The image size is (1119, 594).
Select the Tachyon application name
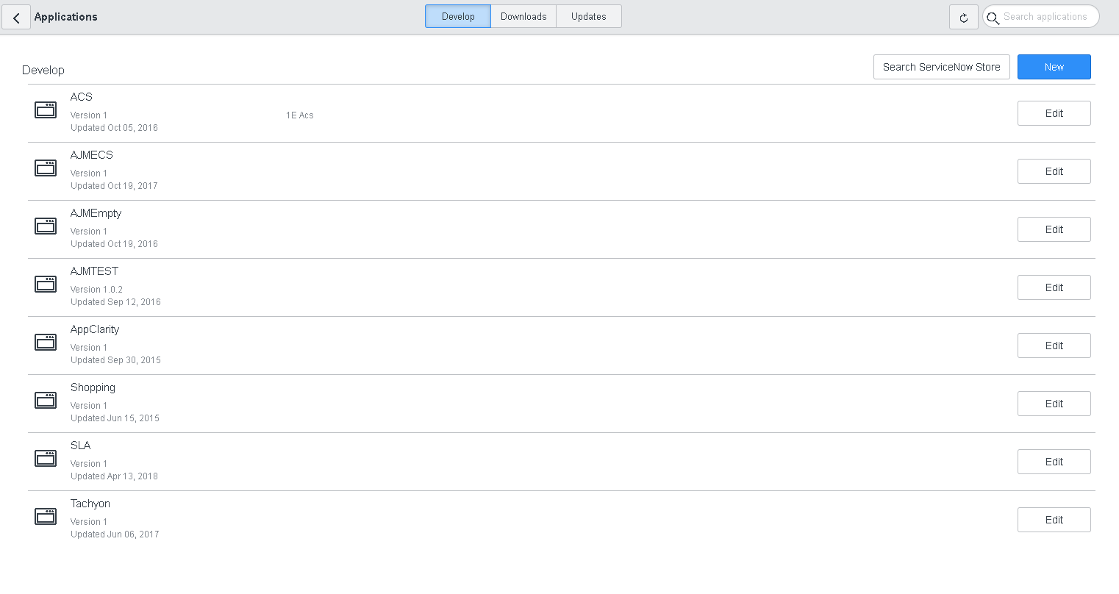point(90,504)
